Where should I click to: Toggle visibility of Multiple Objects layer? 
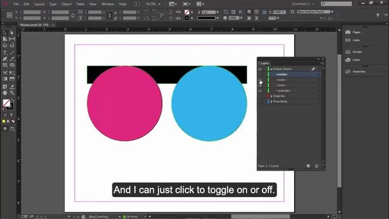[x=260, y=69]
